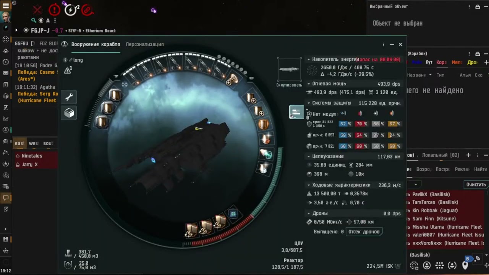The width and height of the screenshot is (489, 275).
Task: Open the Neocom chat bubble icon
Action: coord(6,198)
